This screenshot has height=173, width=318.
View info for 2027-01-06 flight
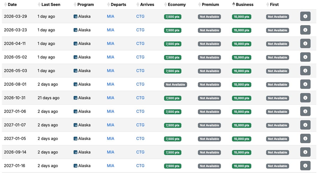point(305,111)
